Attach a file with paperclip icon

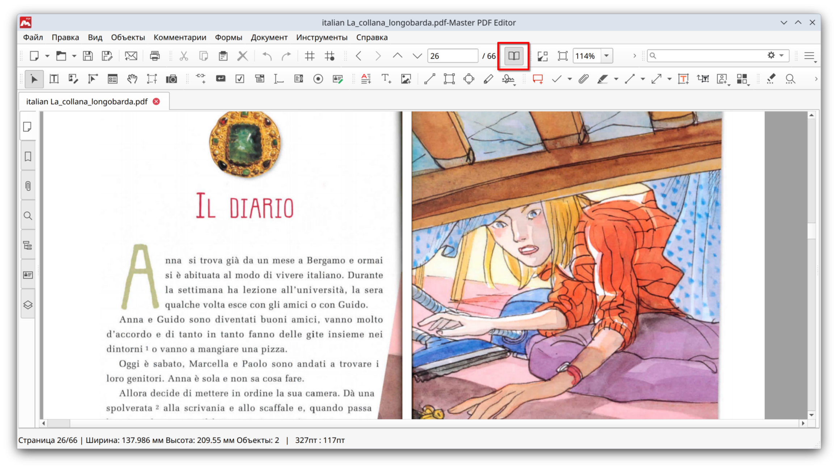[x=583, y=79]
